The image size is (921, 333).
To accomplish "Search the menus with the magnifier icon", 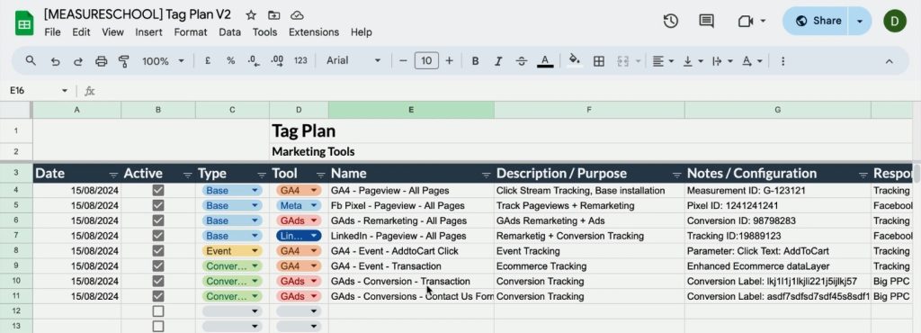I will click(31, 60).
